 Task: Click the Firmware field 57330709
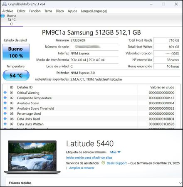tap(94, 40)
